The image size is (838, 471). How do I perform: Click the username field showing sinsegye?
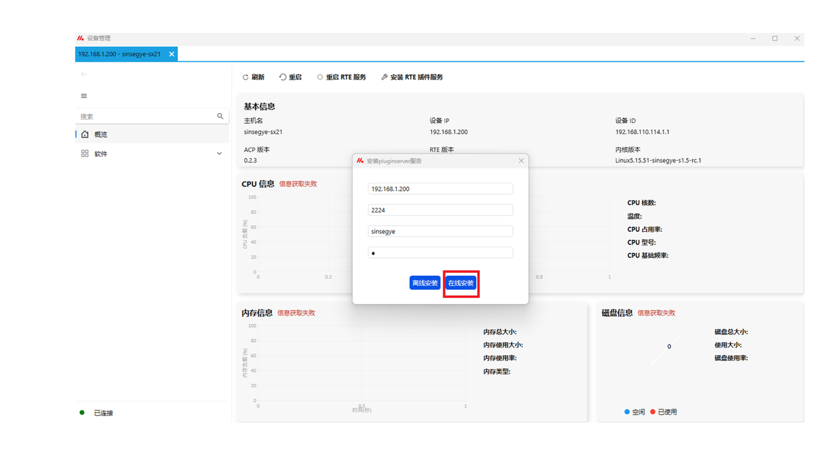pos(440,232)
